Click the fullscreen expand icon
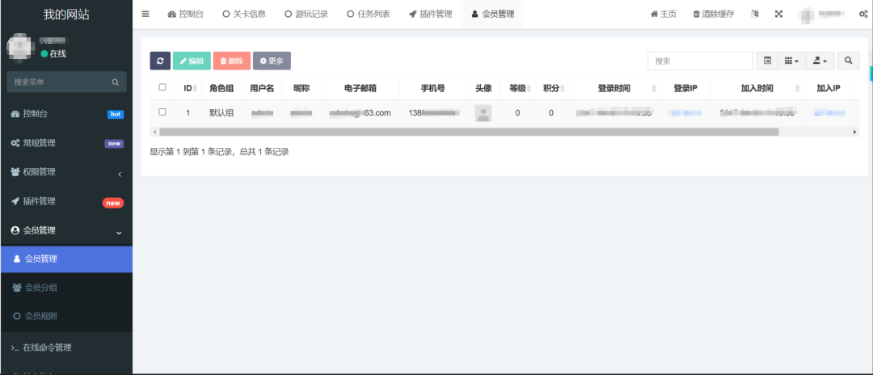This screenshot has width=873, height=375. (779, 14)
